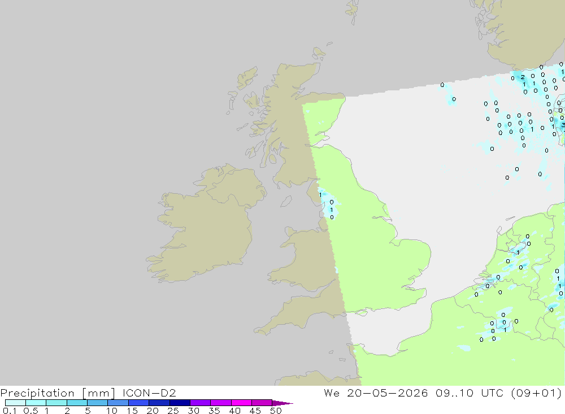Select the 0.5–1 mm legend color swatch
565x414 pixels.
36,403
